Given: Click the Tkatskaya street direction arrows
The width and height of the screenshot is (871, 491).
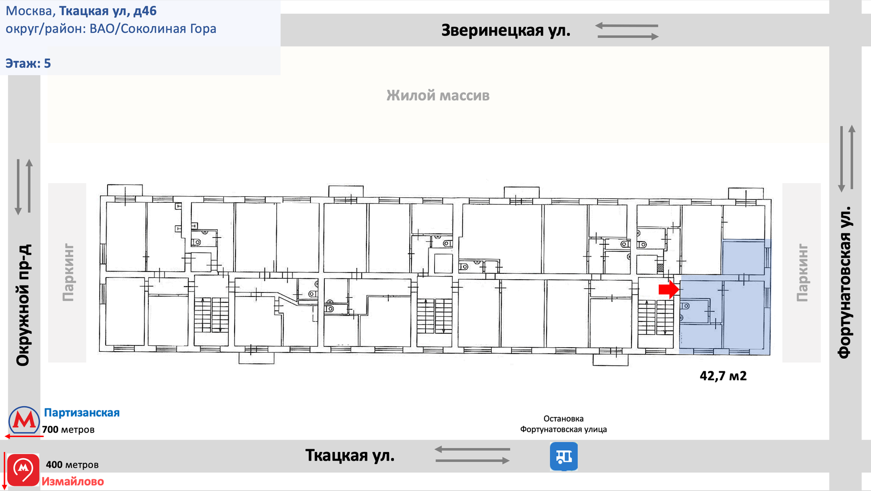Looking at the screenshot, I should [x=472, y=455].
